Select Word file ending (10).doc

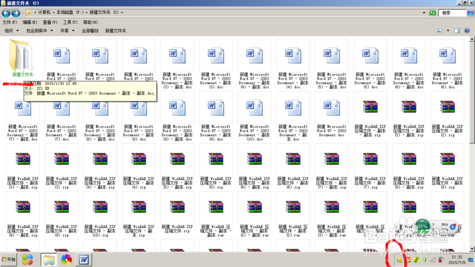coord(255,117)
